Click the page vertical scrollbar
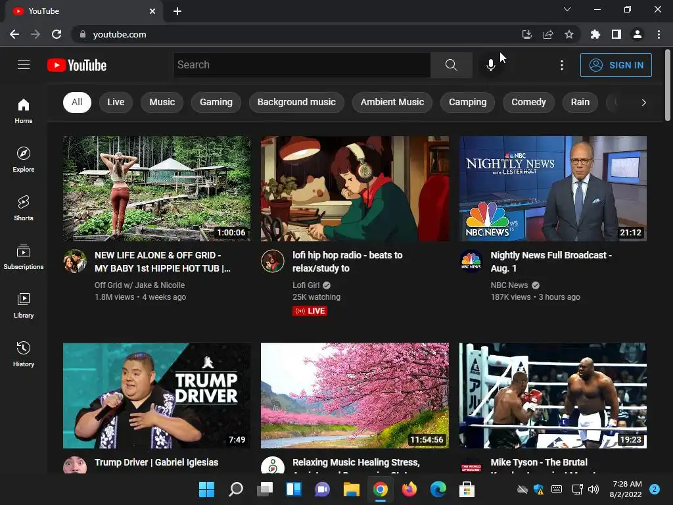 (668, 85)
